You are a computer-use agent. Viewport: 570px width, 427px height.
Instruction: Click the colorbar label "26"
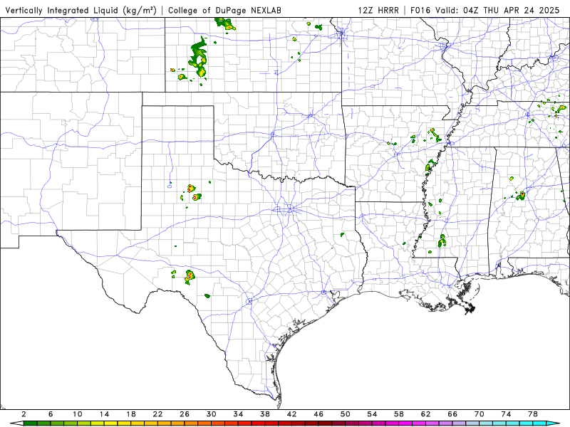[185, 414]
